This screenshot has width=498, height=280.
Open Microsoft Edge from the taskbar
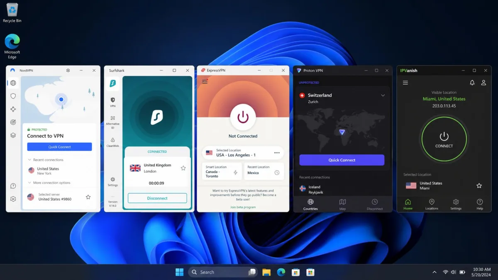point(281,272)
